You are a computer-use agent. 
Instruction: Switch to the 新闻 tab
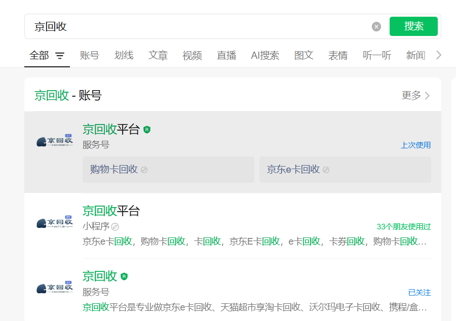(x=415, y=55)
